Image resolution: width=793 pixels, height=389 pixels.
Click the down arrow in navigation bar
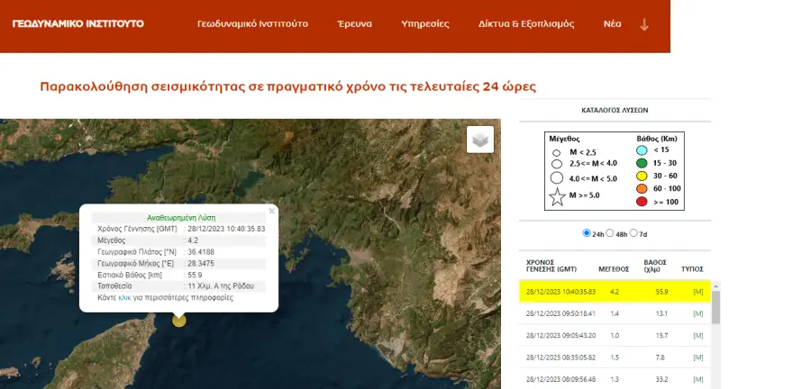(644, 24)
